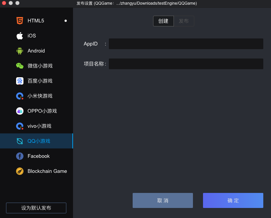Choose the WeChat 微信小游戏 icon
Screen dimensions: 271x218
pos(20,66)
